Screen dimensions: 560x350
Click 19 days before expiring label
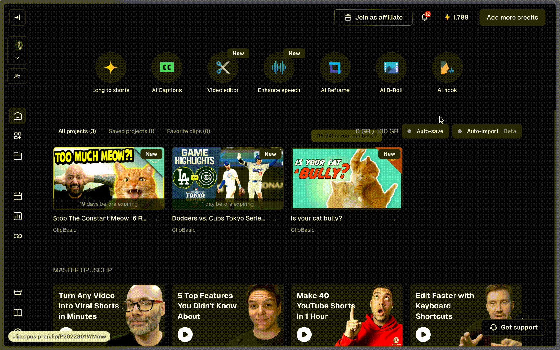click(109, 204)
